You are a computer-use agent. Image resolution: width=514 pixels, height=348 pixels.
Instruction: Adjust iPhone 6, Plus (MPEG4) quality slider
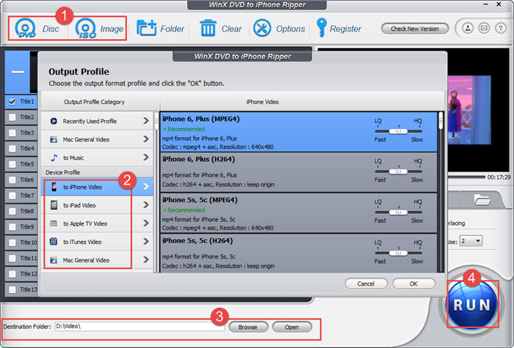pos(398,131)
